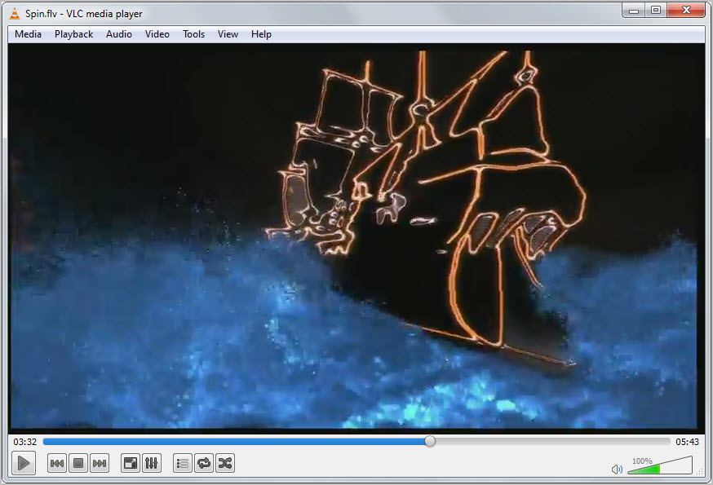Open the View menu
Image resolution: width=713 pixels, height=485 pixels.
coord(228,34)
